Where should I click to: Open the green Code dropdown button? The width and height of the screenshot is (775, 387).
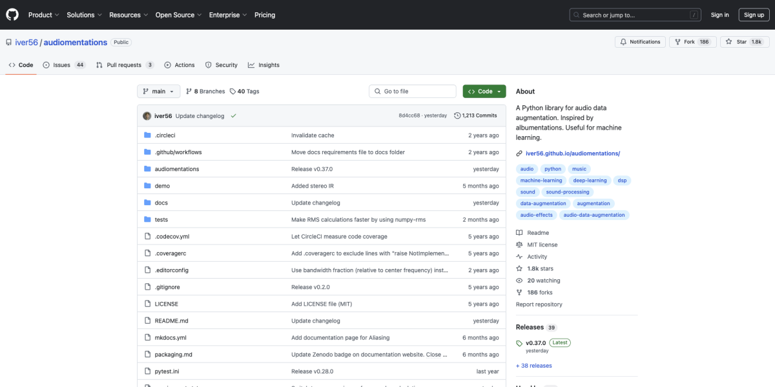pyautogui.click(x=484, y=92)
